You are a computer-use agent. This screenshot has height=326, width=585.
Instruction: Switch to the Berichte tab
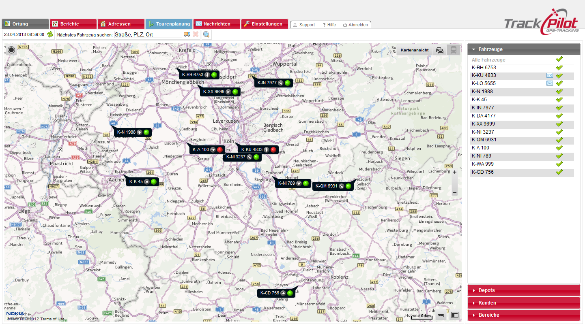tap(73, 24)
